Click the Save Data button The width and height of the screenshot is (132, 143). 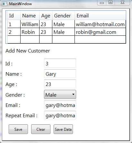pyautogui.click(x=63, y=129)
